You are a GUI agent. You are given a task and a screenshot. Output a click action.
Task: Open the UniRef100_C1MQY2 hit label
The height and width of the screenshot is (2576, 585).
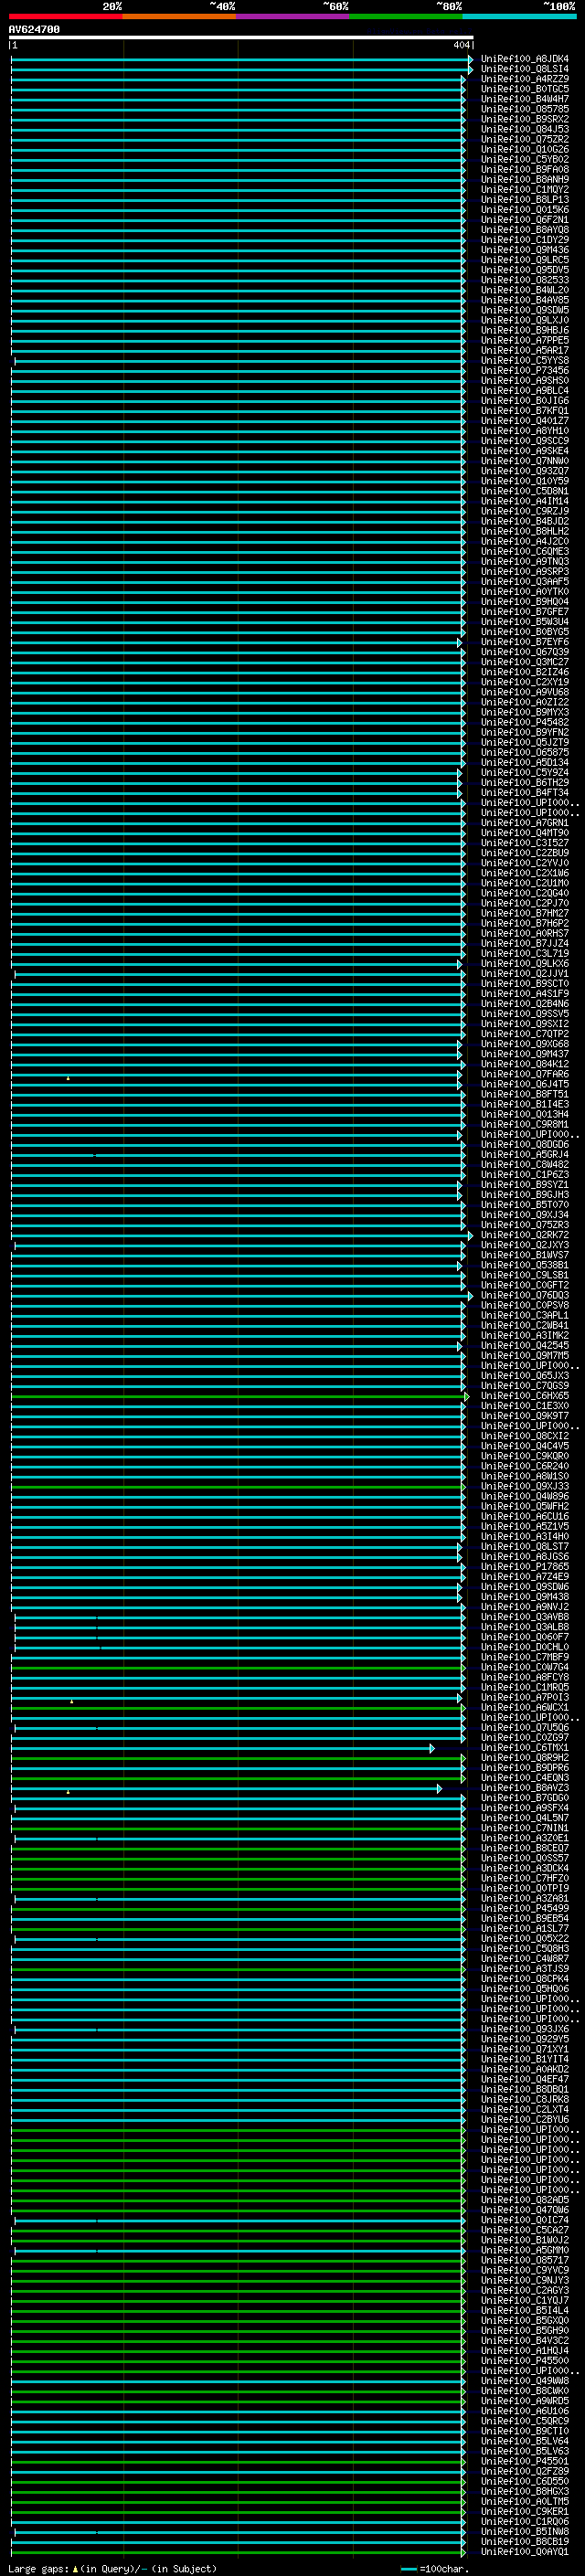(x=525, y=190)
